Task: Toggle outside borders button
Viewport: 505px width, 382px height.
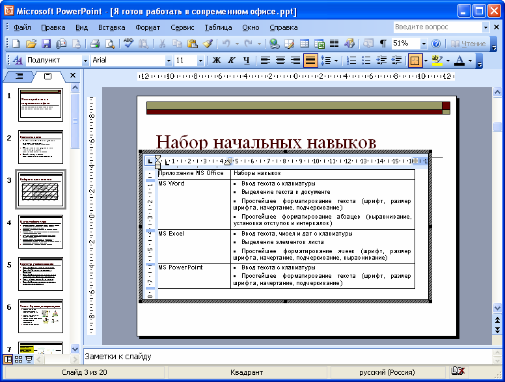Action: click(415, 61)
